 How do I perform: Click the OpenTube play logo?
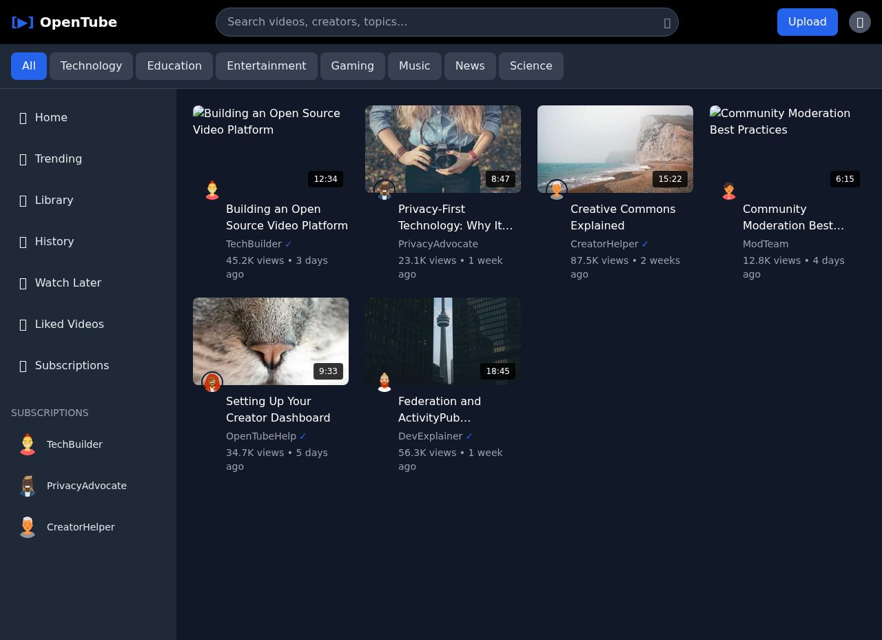click(21, 21)
